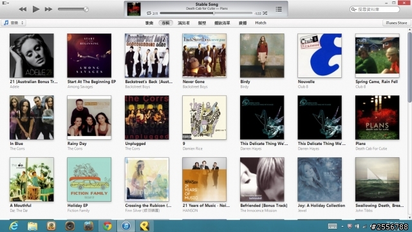Open Internet Explorer from the taskbar
This screenshot has height=232, width=412.
pyautogui.click(x=14, y=226)
